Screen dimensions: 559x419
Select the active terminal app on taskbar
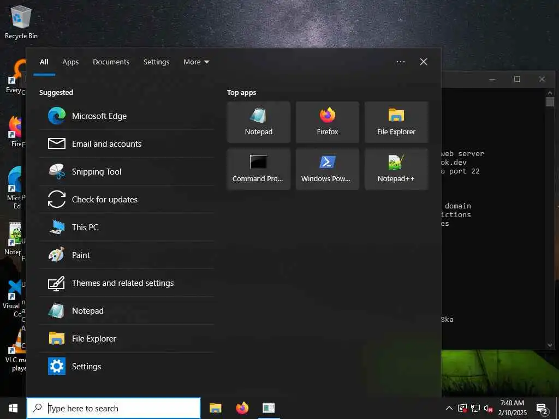(x=269, y=408)
